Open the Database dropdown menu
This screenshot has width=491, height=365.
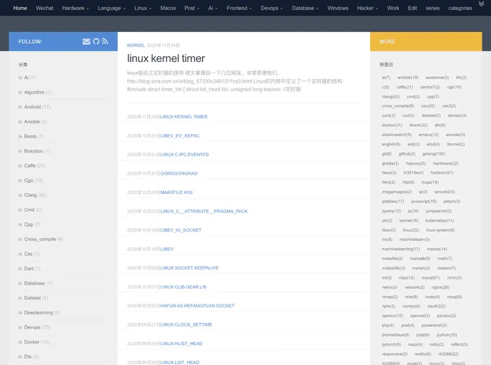[305, 8]
